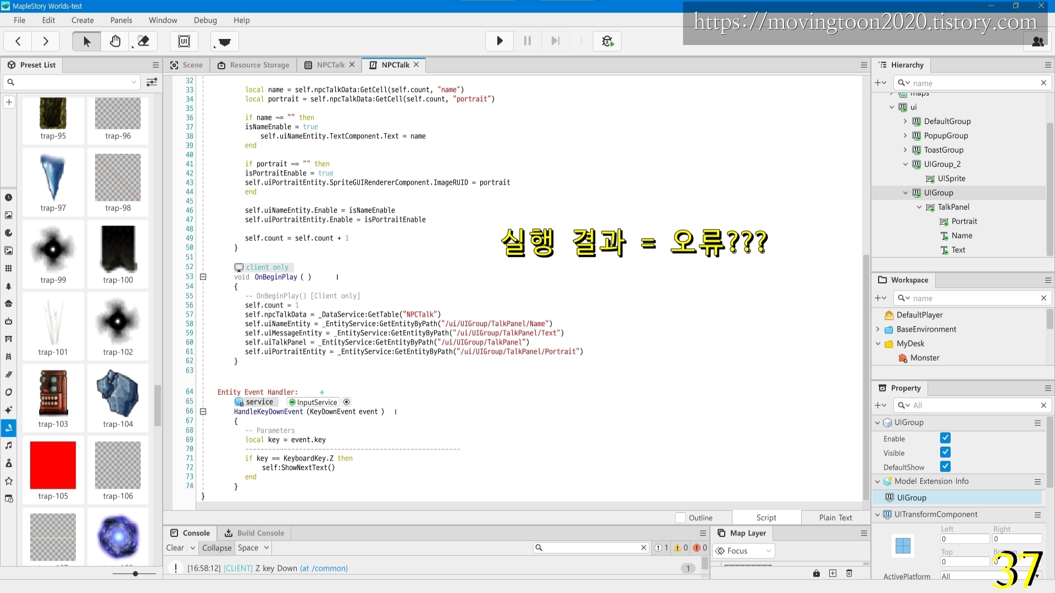Select the trap-105 red preset thumbnail
The height and width of the screenshot is (593, 1055).
pyautogui.click(x=53, y=465)
